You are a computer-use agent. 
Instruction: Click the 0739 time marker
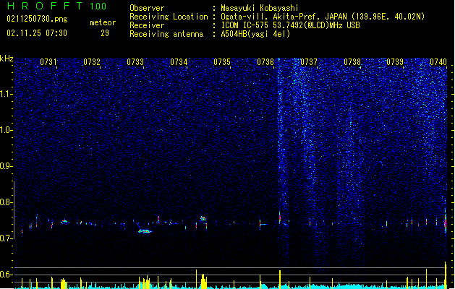pyautogui.click(x=395, y=62)
